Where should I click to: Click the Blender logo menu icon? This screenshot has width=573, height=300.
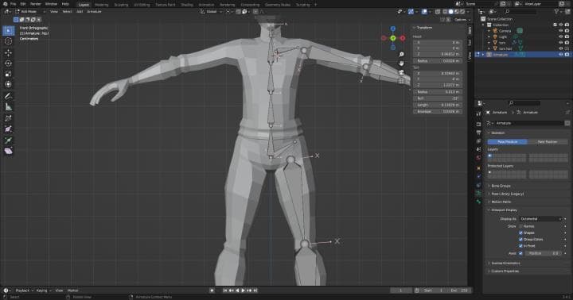[x=5, y=4]
